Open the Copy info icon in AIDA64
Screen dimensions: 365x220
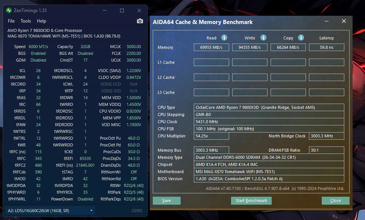(301, 38)
